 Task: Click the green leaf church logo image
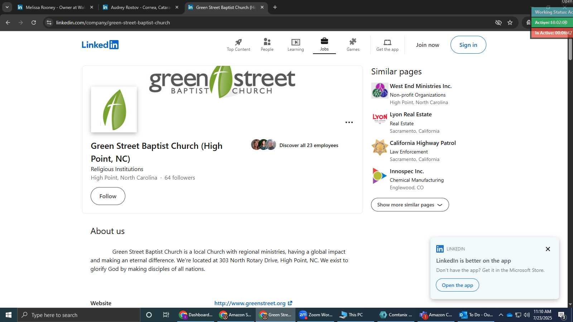tap(114, 109)
